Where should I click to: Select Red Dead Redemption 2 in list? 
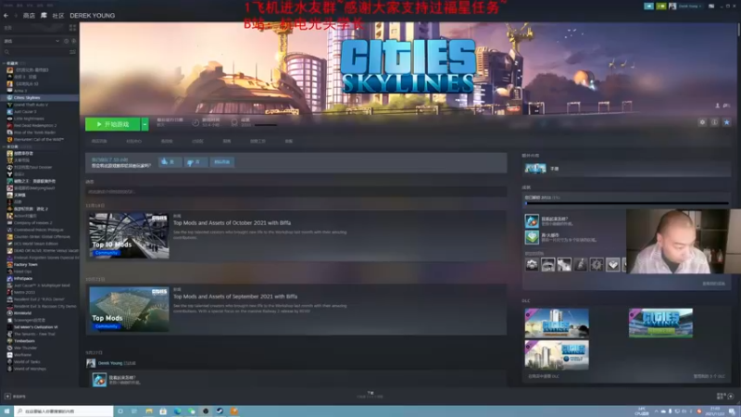35,125
